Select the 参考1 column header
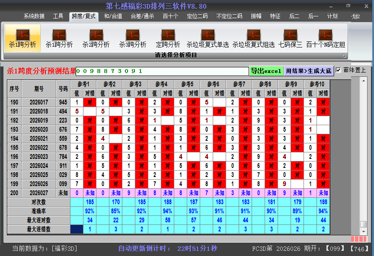The height and width of the screenshot is (256, 374). click(x=83, y=84)
